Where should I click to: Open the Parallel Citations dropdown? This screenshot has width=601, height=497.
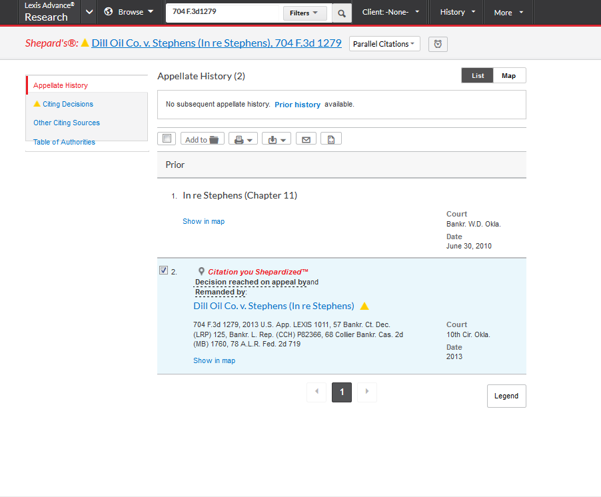(384, 44)
